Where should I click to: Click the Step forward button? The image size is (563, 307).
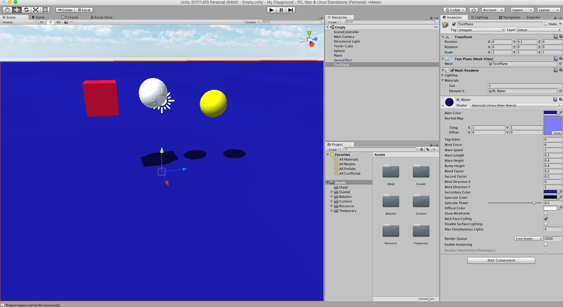click(x=290, y=10)
